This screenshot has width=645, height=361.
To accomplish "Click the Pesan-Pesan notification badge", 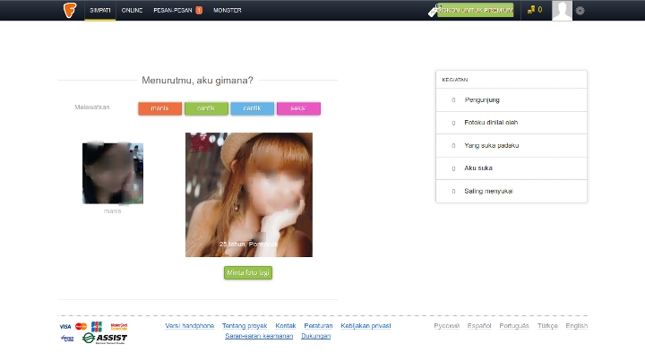I will click(199, 10).
